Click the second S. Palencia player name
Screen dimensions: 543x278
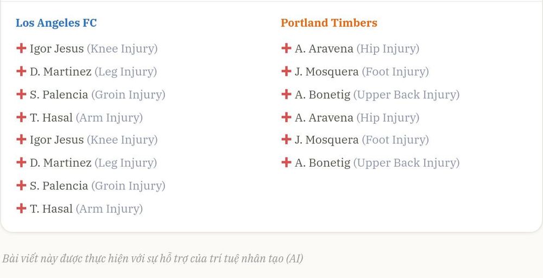click(59, 186)
